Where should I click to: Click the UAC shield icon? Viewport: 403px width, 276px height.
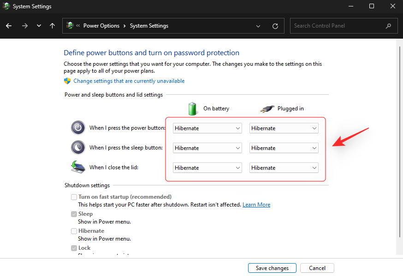67,81
